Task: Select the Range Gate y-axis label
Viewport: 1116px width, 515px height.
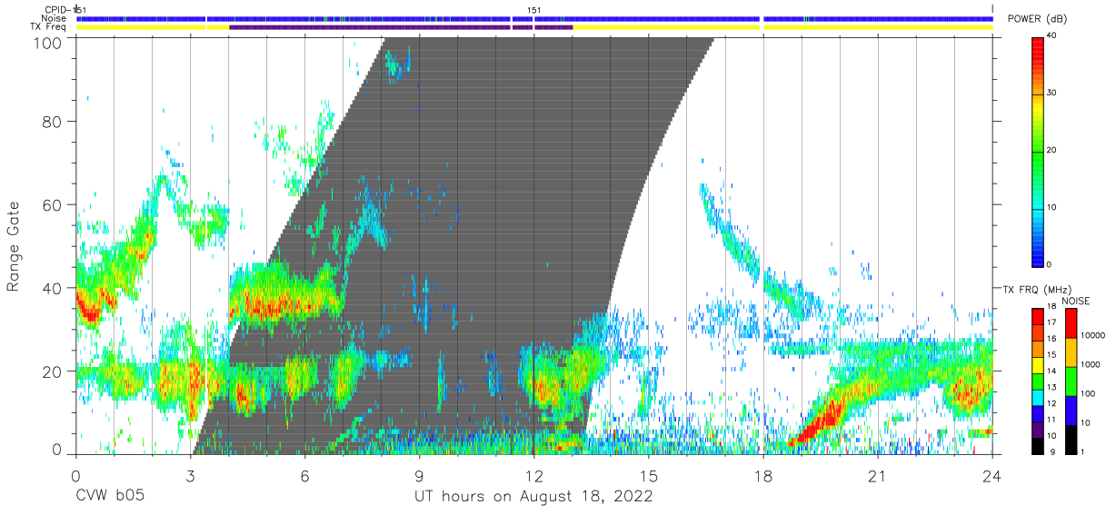Action: click(x=14, y=246)
